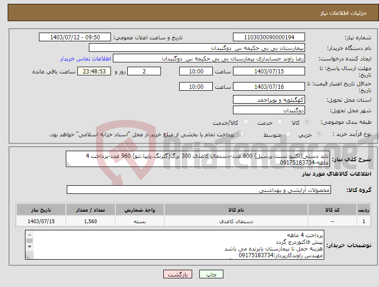Click the buyer notes scrollbar thumb

(29, 240)
